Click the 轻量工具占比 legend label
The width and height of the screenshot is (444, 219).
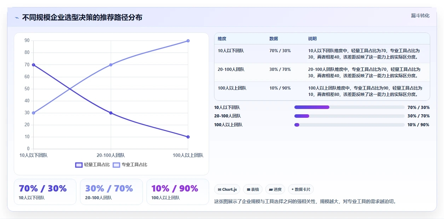click(97, 165)
